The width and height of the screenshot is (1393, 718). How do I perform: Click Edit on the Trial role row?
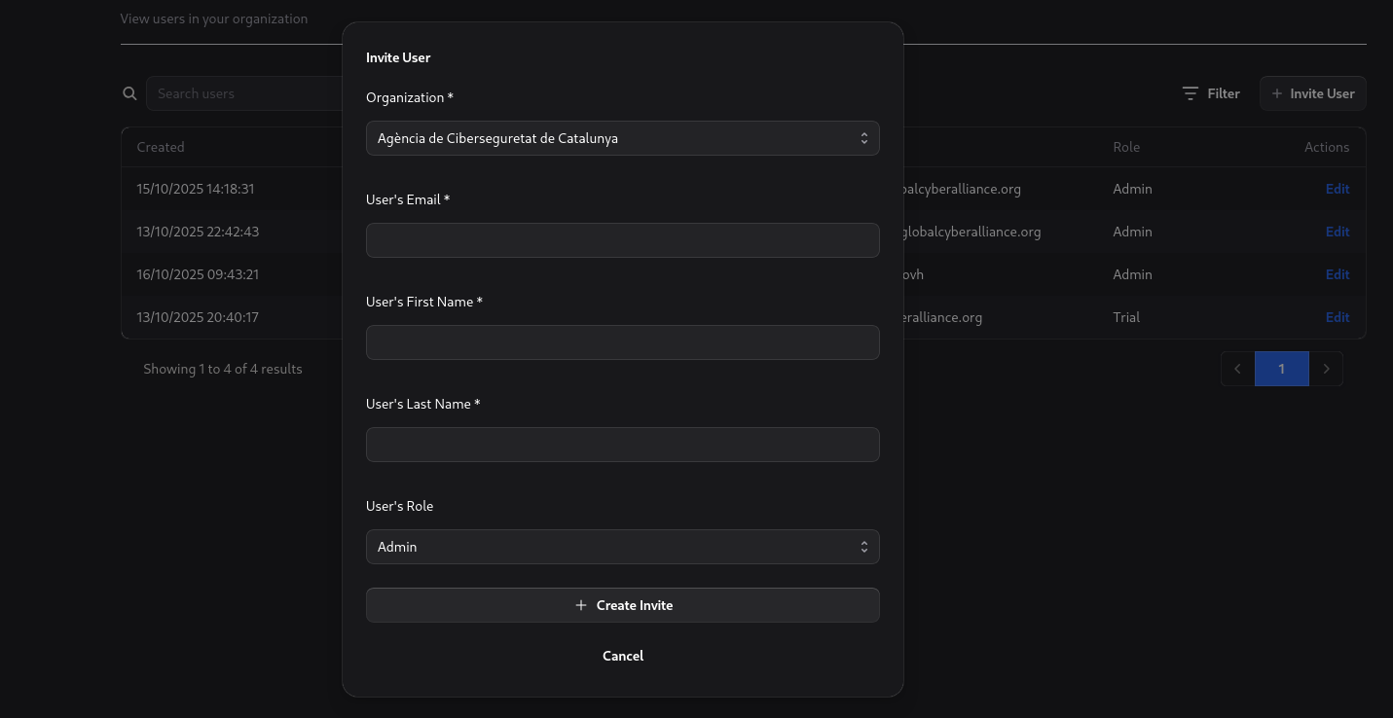click(1337, 316)
